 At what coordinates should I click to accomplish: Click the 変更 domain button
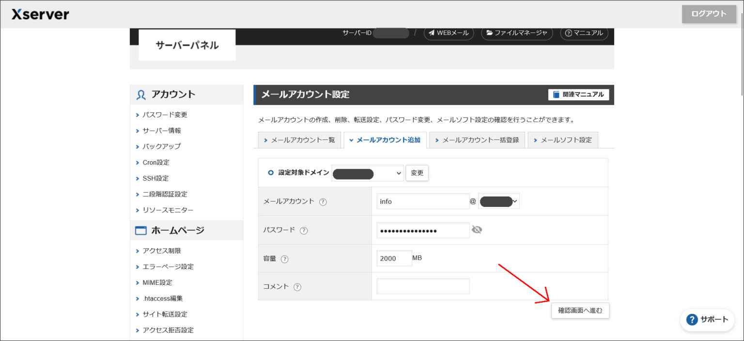[417, 173]
